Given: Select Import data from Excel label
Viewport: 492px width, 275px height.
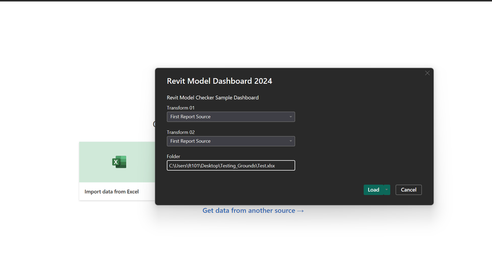Looking at the screenshot, I should coord(111,192).
